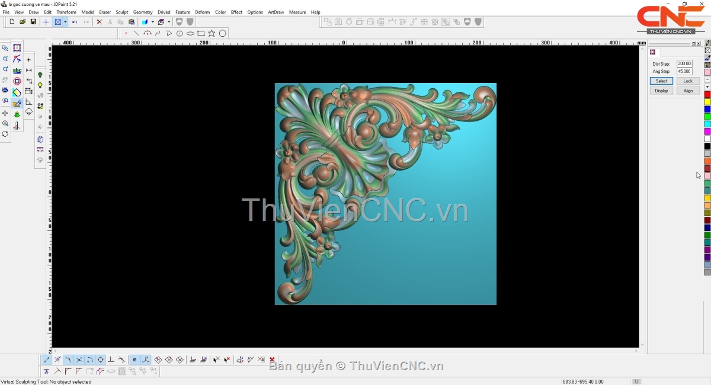This screenshot has width=711, height=385.
Task: Pick the red color swatch
Action: point(707,95)
